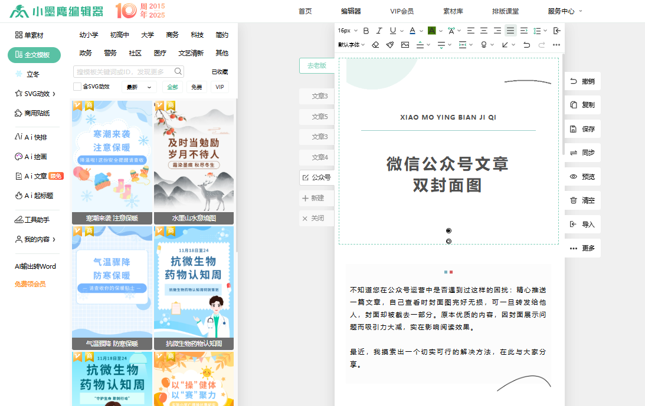Enable the 含SVG动效 checkbox

coord(77,87)
